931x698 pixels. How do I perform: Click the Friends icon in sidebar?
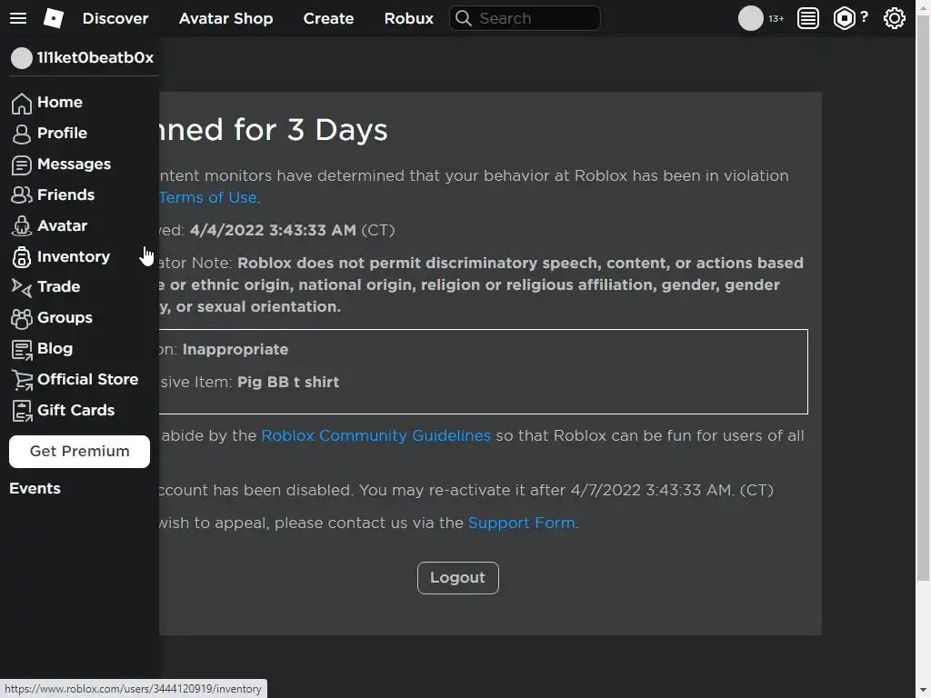point(22,195)
